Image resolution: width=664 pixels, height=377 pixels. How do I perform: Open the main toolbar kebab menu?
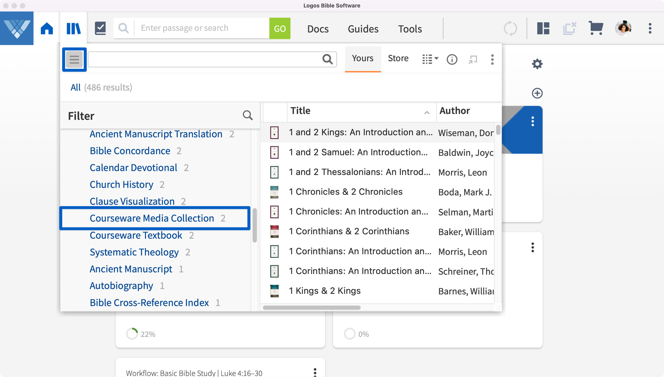tap(650, 28)
